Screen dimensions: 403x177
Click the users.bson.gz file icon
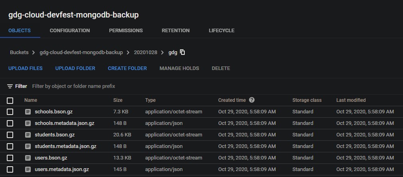pyautogui.click(x=28, y=158)
